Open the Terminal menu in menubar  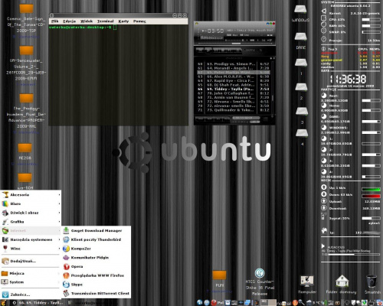click(x=105, y=21)
